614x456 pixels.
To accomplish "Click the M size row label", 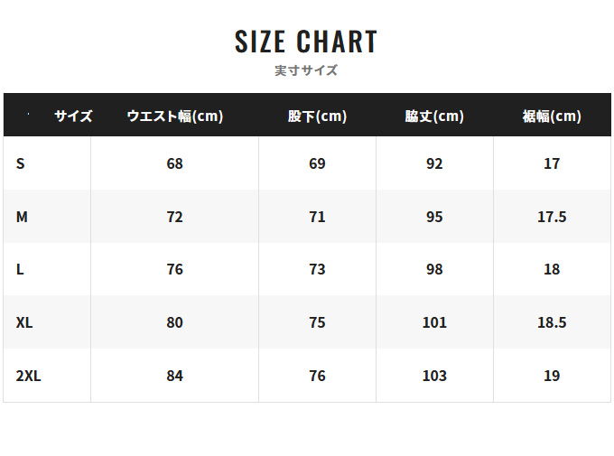I will pyautogui.click(x=22, y=217).
